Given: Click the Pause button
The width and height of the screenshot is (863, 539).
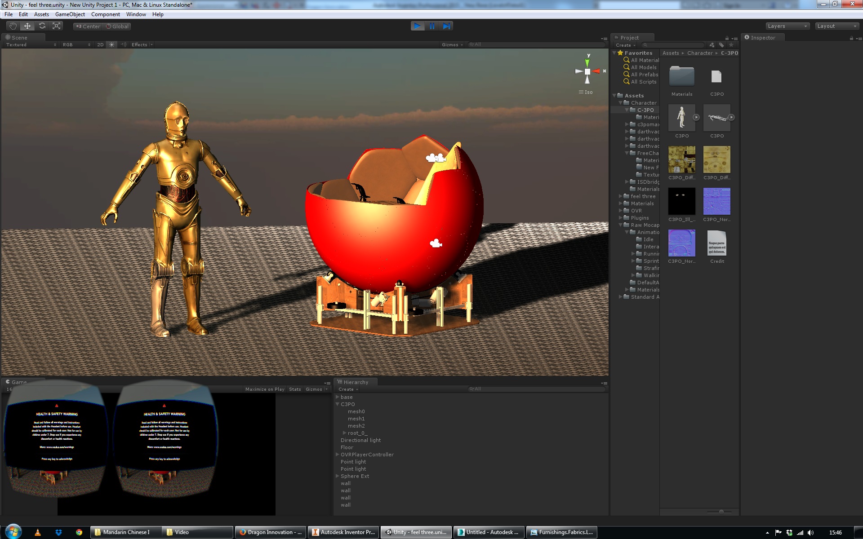Looking at the screenshot, I should 432,26.
